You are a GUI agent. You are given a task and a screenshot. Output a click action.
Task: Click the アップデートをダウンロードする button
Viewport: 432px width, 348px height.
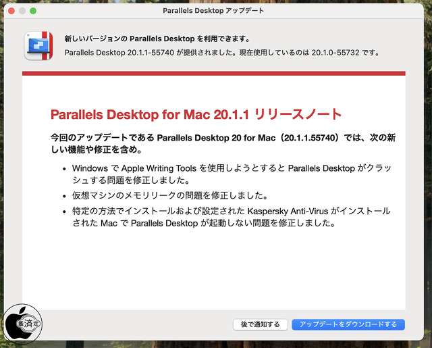coord(348,324)
